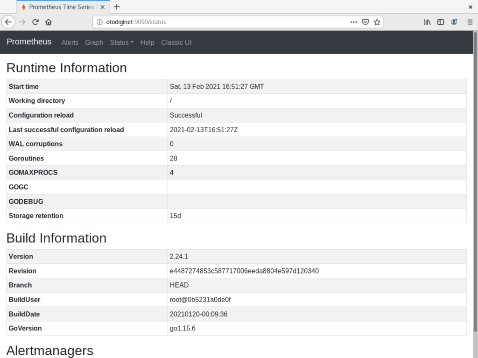The height and width of the screenshot is (358, 478).
Task: Switch to Classic UI
Action: coord(176,42)
